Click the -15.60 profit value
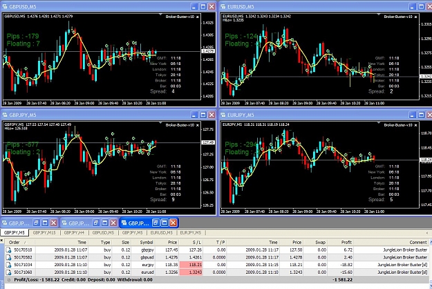Viewport: 432px width, 289px height. point(346,272)
